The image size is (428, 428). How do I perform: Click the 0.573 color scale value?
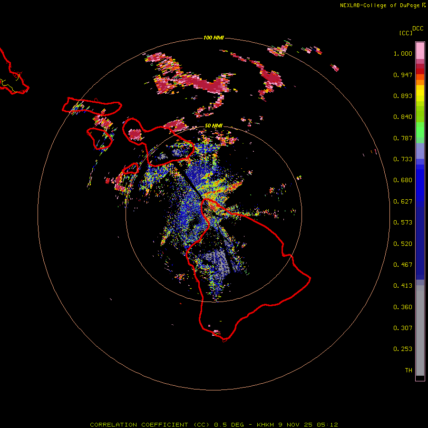coord(403,223)
